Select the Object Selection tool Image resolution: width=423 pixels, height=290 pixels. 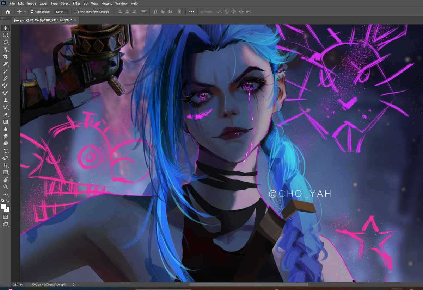(x=6, y=50)
